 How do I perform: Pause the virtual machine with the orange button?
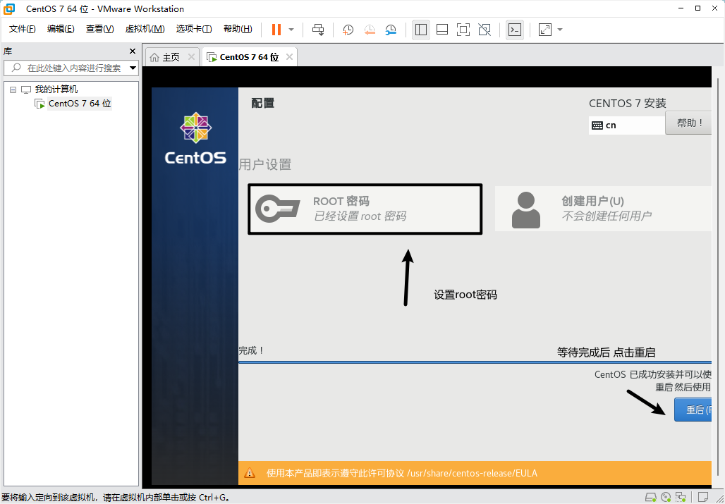coord(276,30)
